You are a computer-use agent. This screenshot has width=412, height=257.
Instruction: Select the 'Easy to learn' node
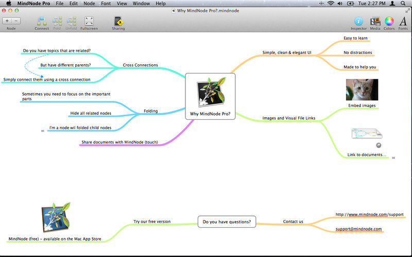[x=355, y=38]
